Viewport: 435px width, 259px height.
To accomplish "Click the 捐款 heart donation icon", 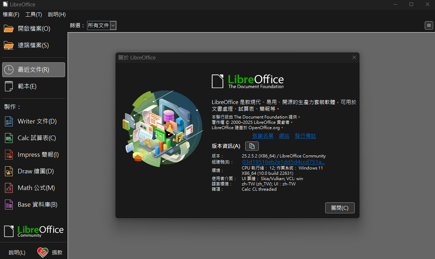I will pos(43,252).
